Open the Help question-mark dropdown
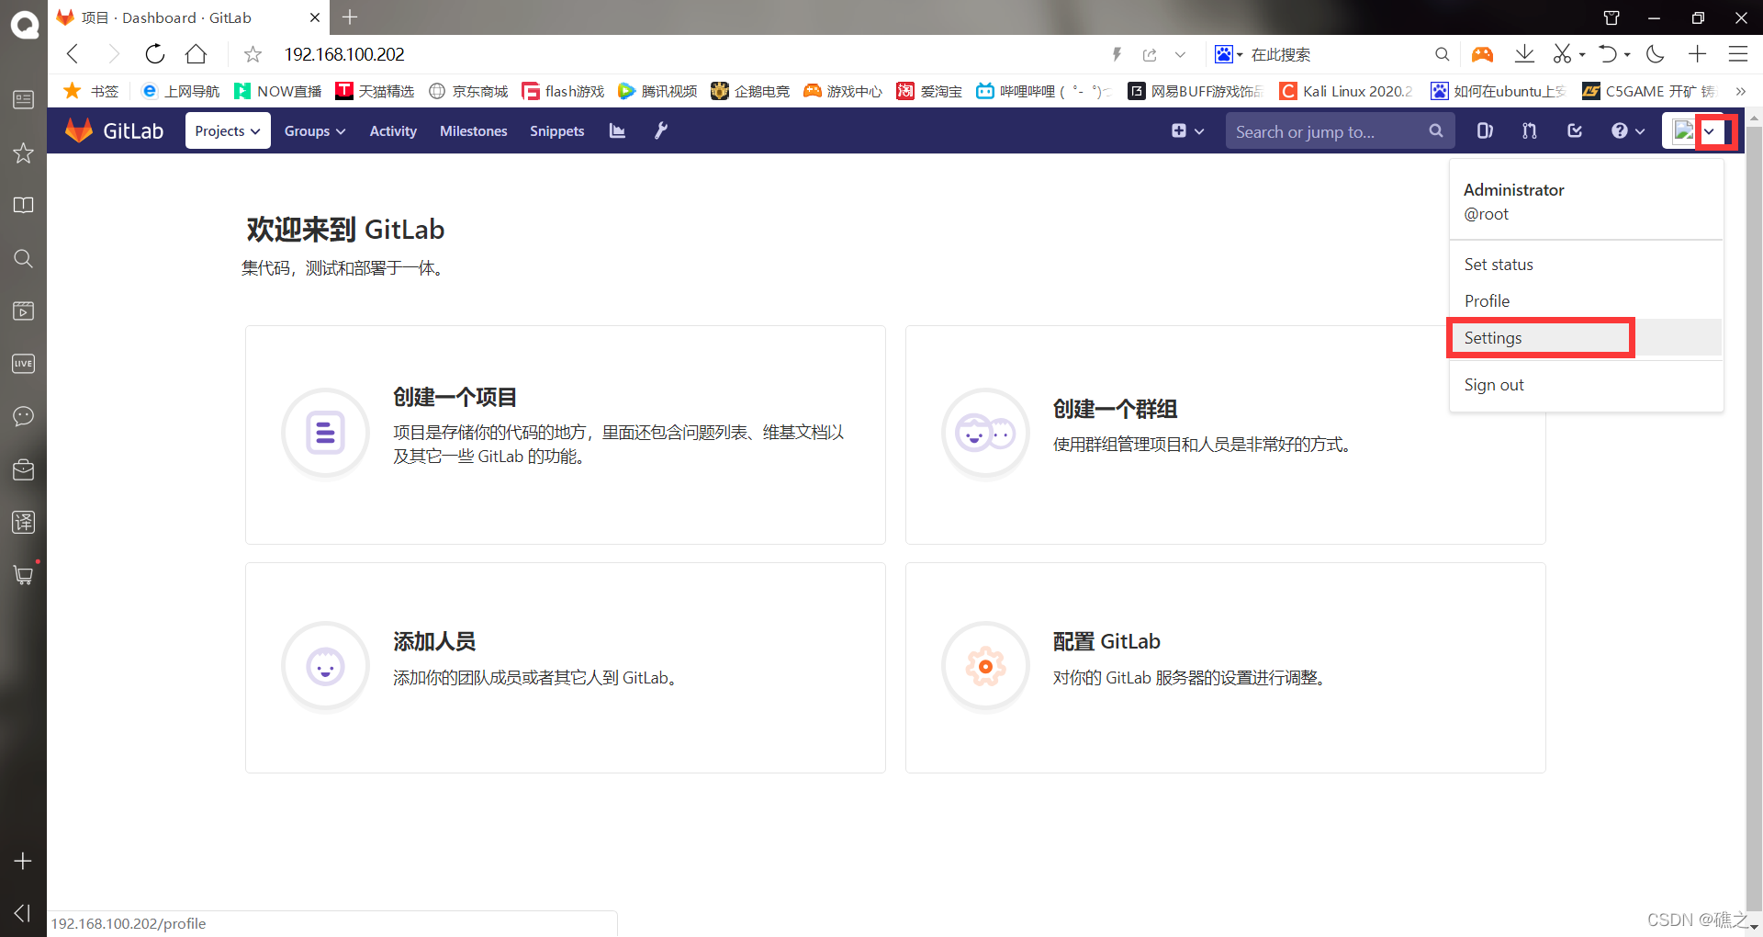1763x937 pixels. [1628, 130]
